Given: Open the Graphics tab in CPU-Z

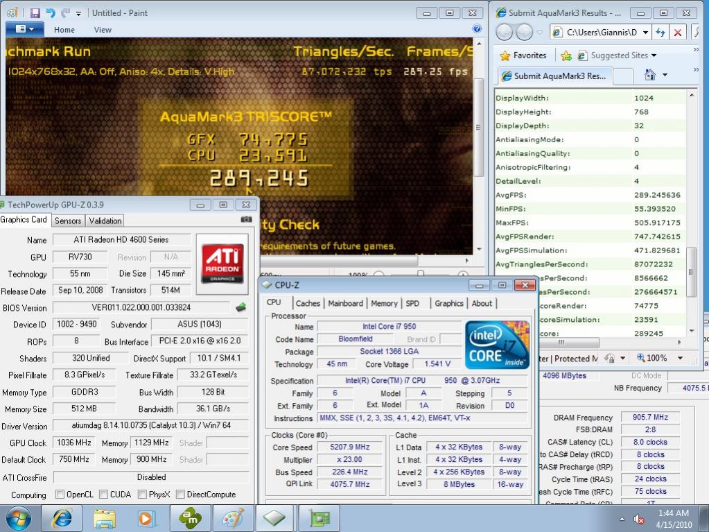Looking at the screenshot, I should 449,304.
